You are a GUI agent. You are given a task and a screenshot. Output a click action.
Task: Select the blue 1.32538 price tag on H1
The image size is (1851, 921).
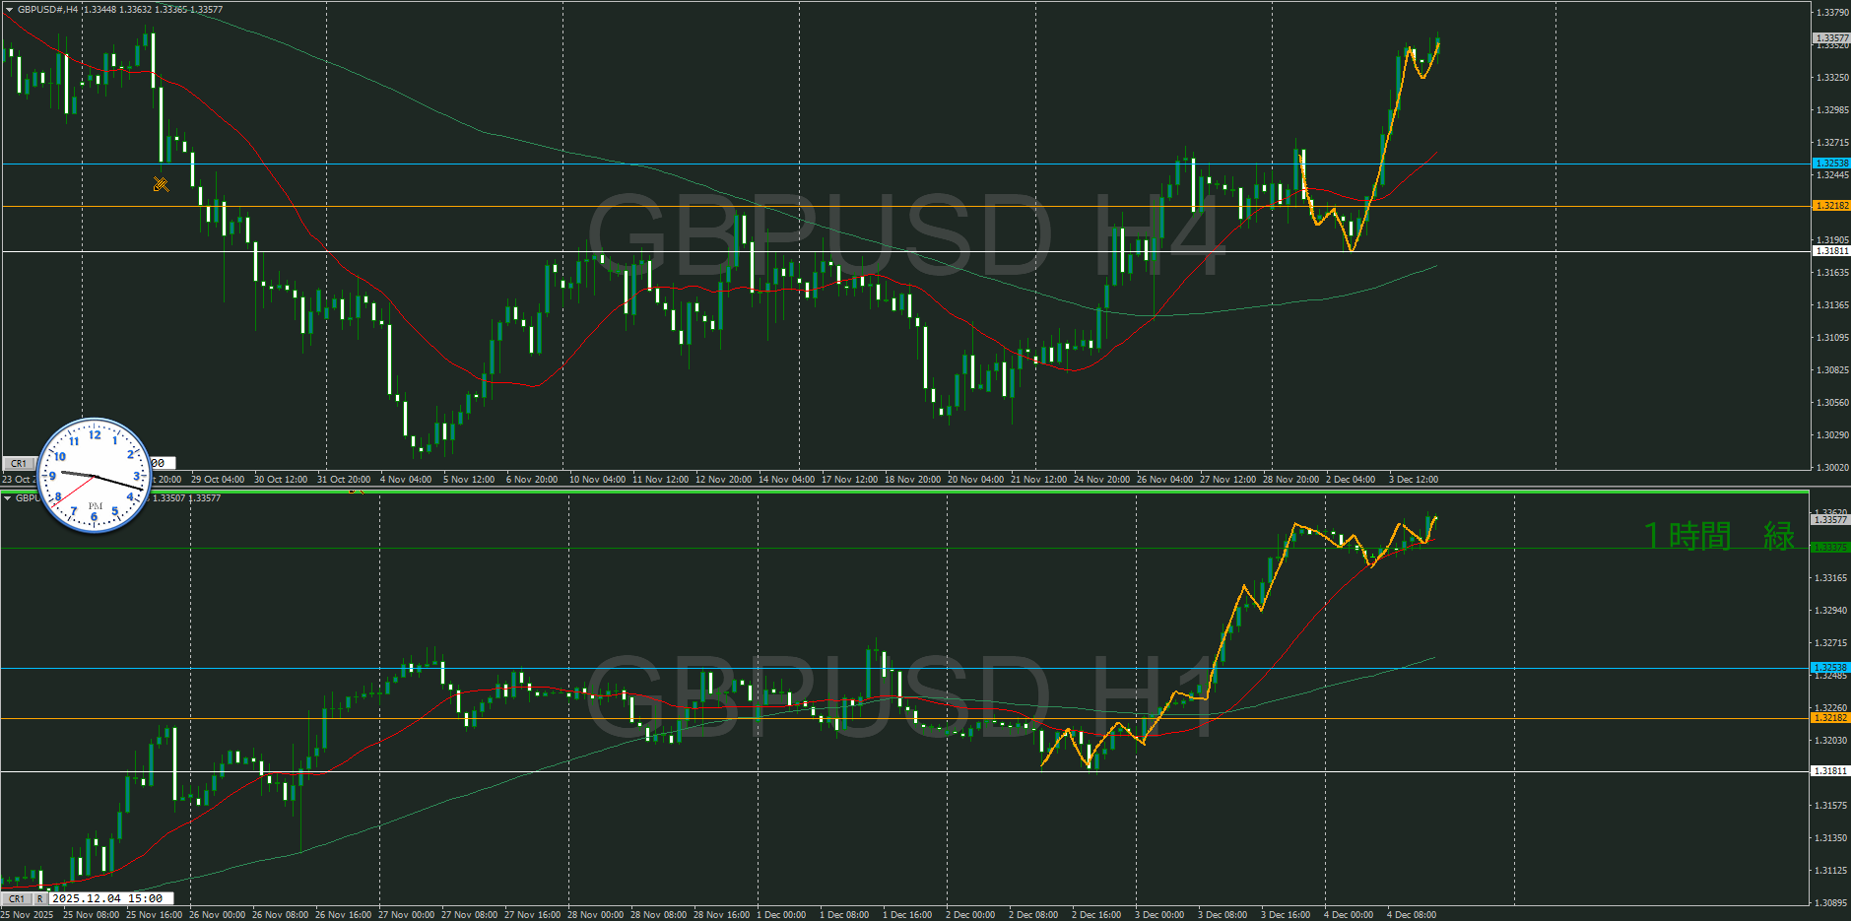coord(1831,668)
